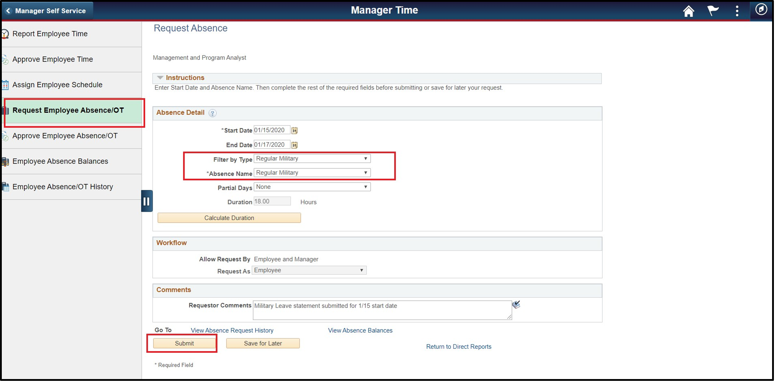Screen dimensions: 780x392
Task: Click the Home icon in the top bar
Action: (689, 11)
